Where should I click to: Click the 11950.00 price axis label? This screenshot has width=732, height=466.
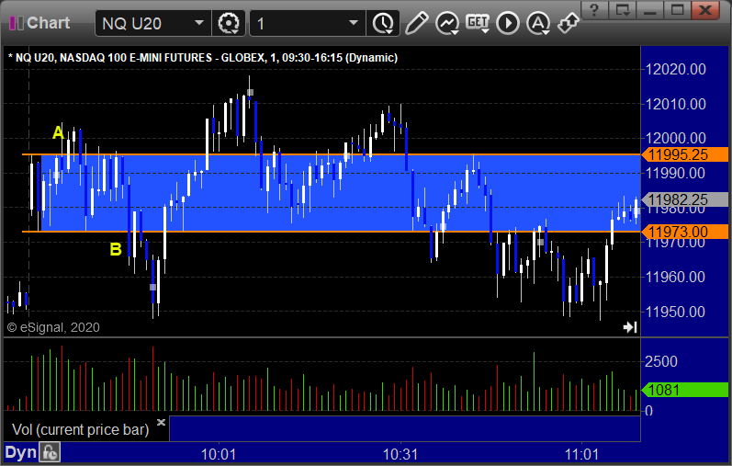tap(675, 312)
